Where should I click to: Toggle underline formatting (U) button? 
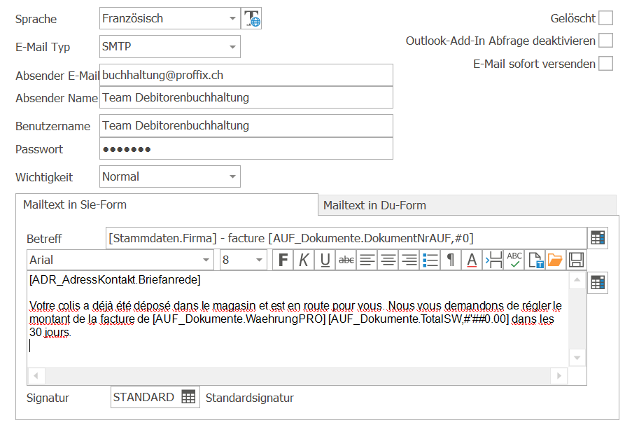tap(325, 260)
